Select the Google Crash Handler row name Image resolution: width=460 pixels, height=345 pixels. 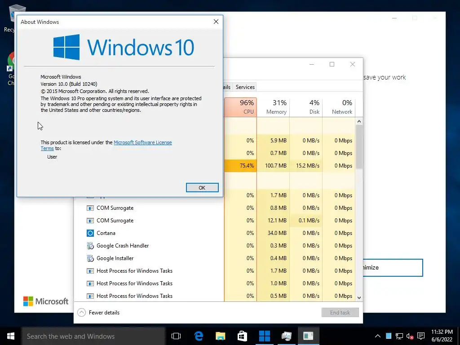click(123, 246)
